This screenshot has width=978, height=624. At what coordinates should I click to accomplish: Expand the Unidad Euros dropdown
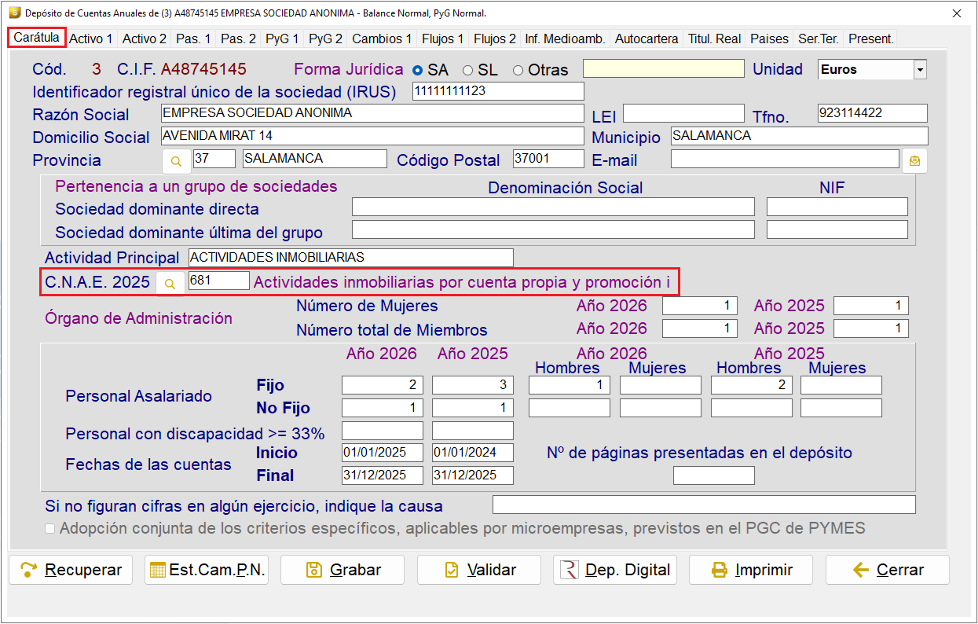[920, 70]
